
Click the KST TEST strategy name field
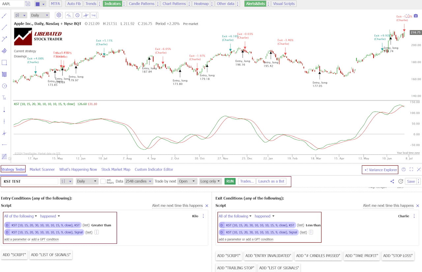click(30, 181)
